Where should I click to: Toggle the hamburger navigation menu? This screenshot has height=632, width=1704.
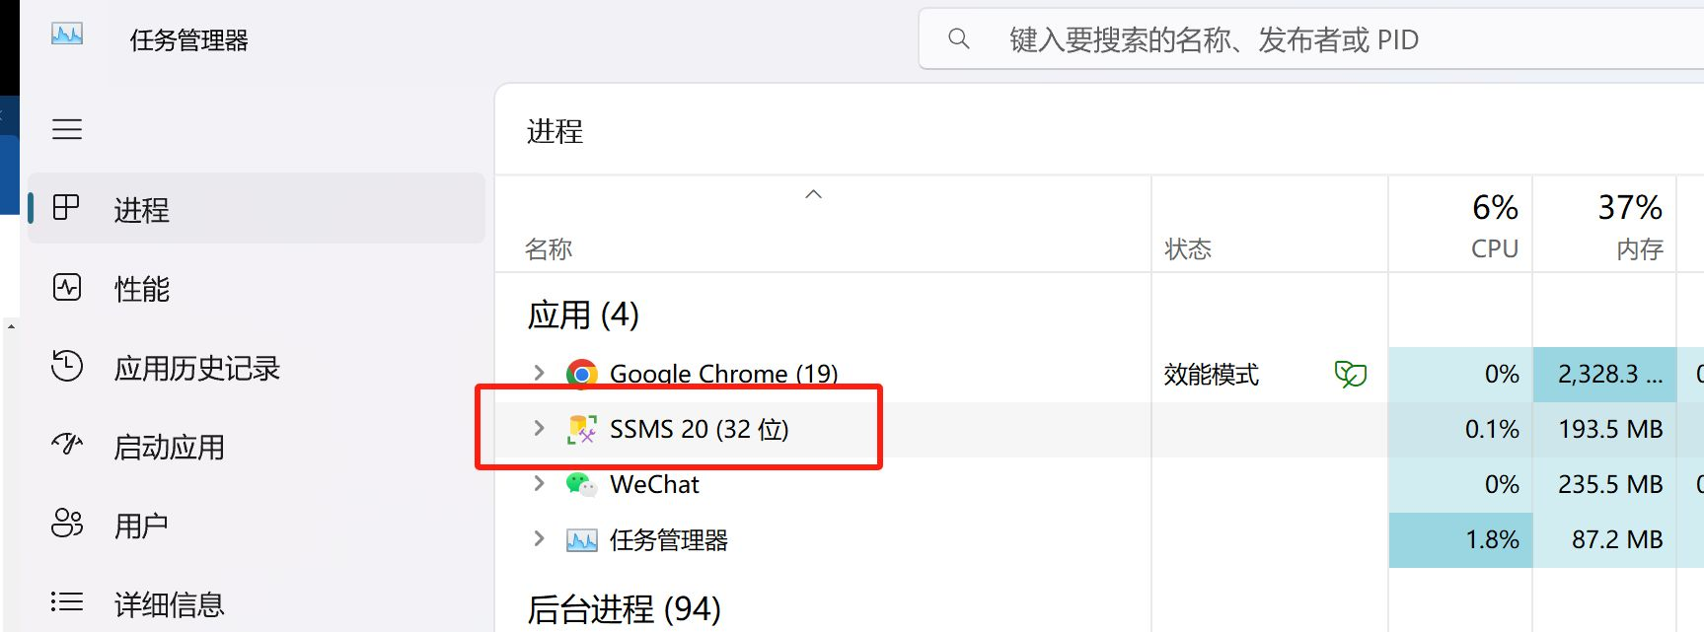pos(67,129)
